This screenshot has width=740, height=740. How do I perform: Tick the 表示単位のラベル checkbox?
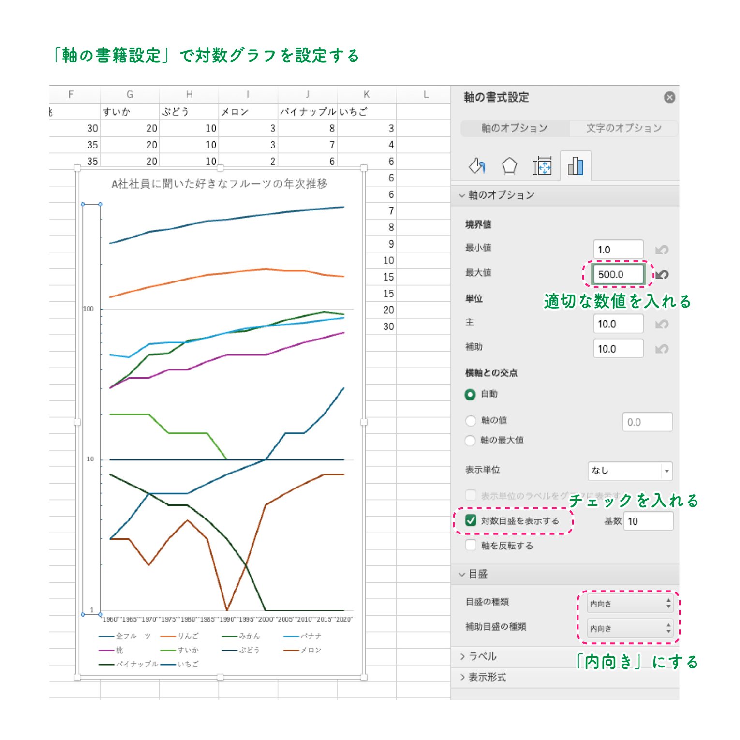471,496
